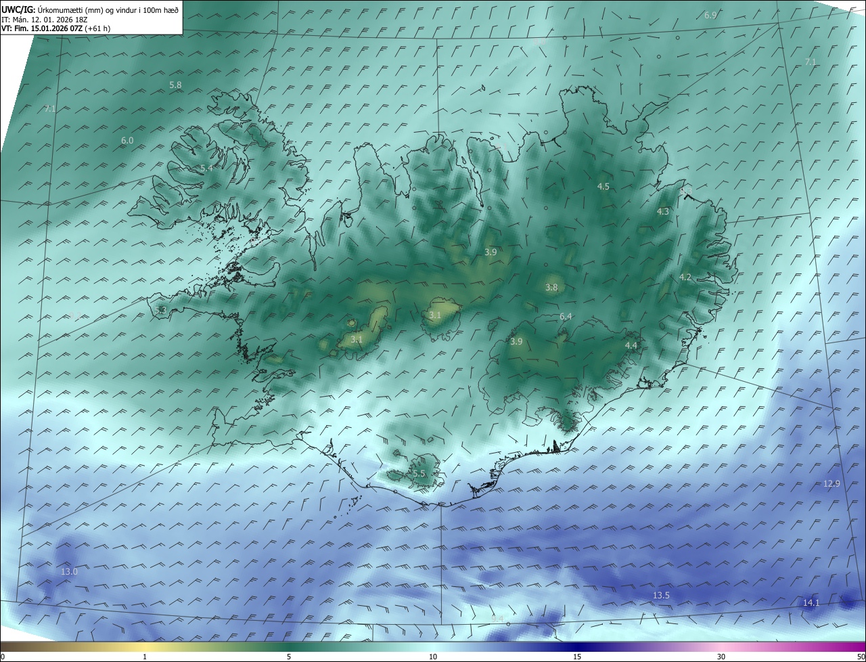Viewport: 866px width, 662px height.
Task: Click the title line 'UWC/IG: Úrkomumætti (mm) og vindur'
Action: [91, 9]
